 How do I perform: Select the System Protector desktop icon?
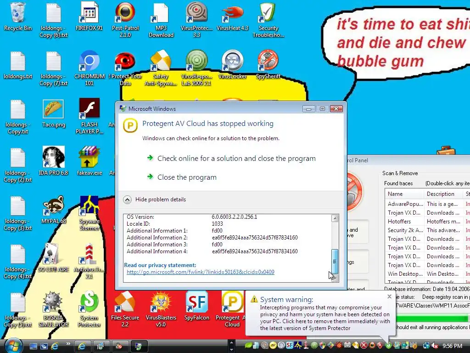click(x=90, y=309)
